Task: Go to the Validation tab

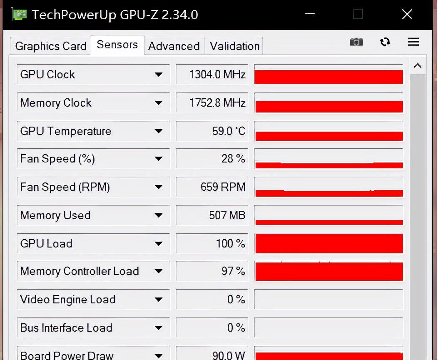Action: (x=234, y=46)
